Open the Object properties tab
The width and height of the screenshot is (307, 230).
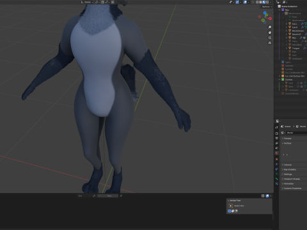tap(277, 159)
